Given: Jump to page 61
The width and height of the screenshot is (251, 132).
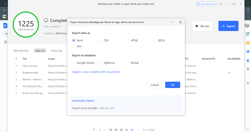Looking at the screenshot, I should 127,130.
